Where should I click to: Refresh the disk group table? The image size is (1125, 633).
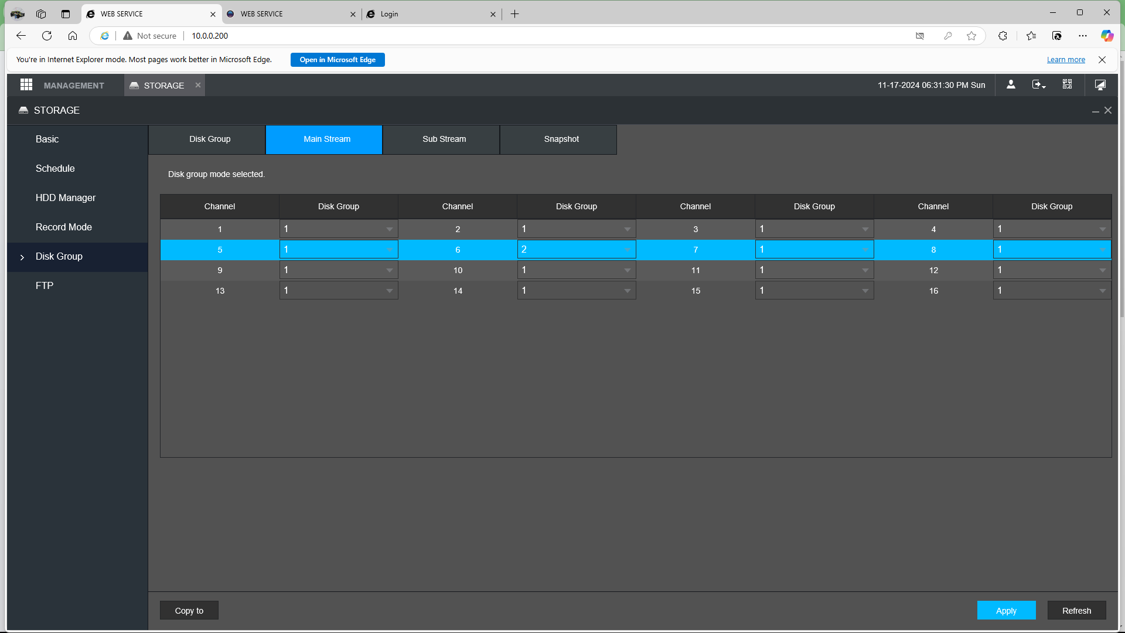tap(1076, 611)
